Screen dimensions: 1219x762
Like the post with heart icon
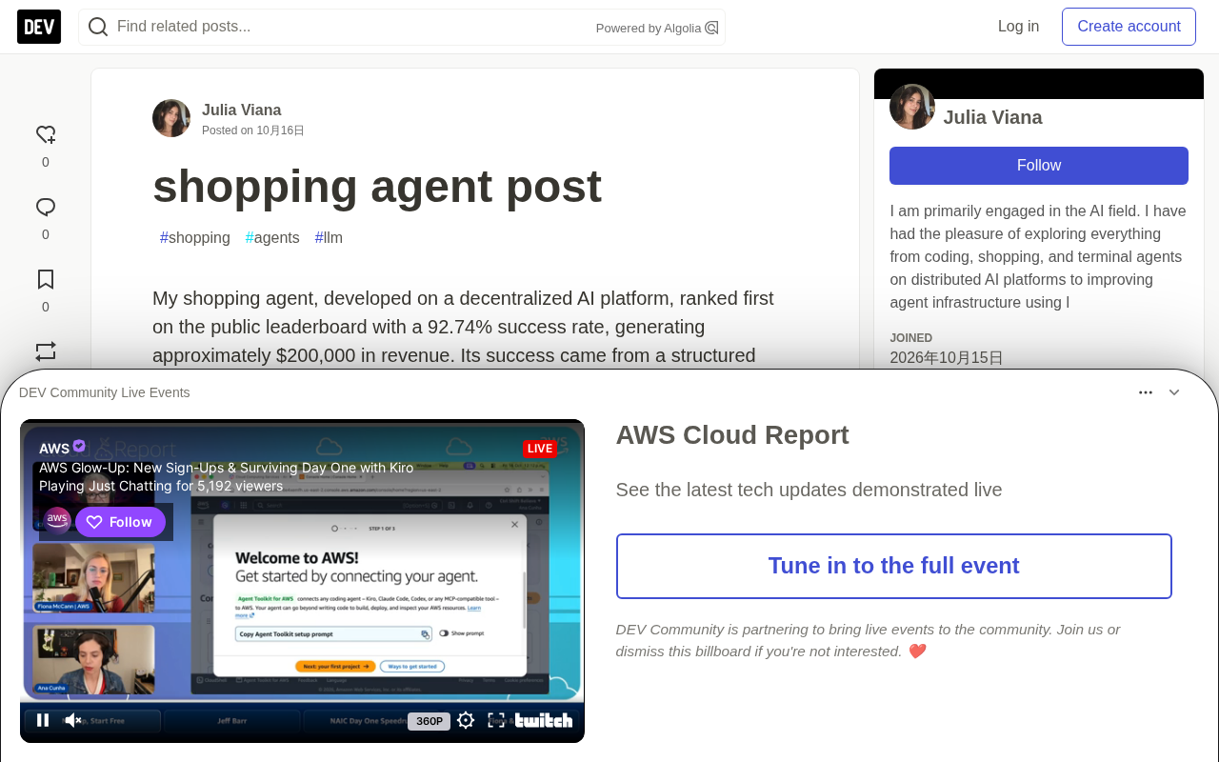click(x=46, y=135)
